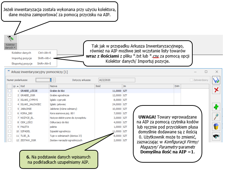The image size is (227, 173).
Task: Sort by the Ilość column header
Action: point(109,86)
